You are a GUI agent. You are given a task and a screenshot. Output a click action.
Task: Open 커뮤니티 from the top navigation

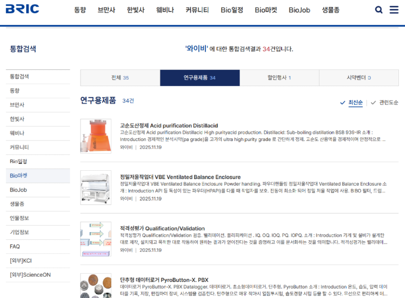(197, 9)
